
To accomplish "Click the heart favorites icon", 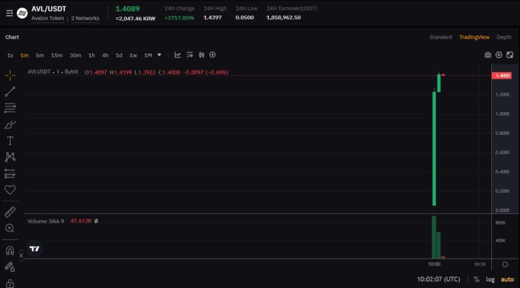I will click(x=10, y=190).
